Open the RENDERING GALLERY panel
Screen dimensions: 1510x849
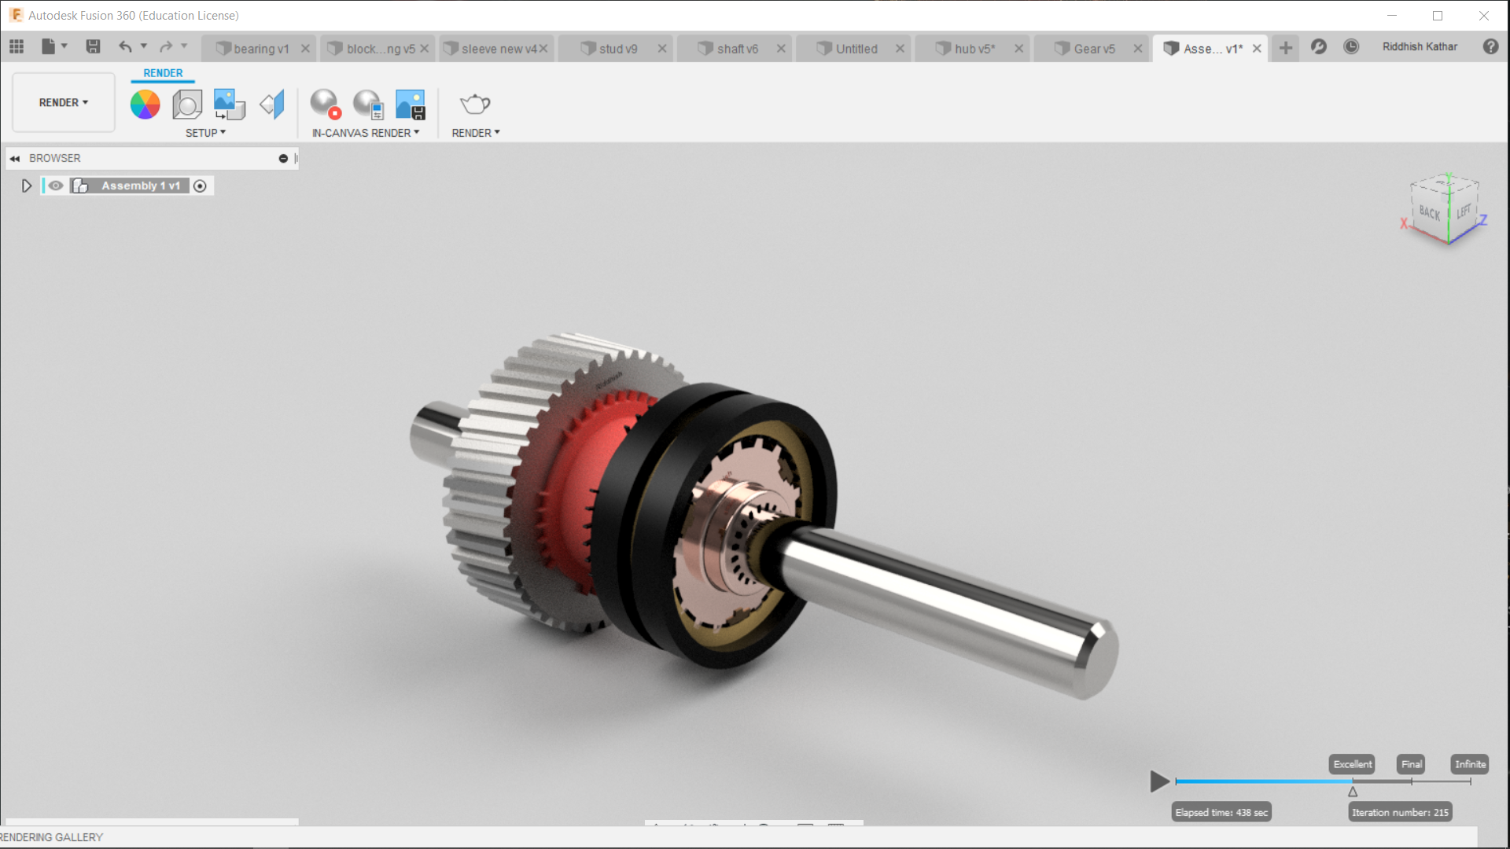point(52,837)
